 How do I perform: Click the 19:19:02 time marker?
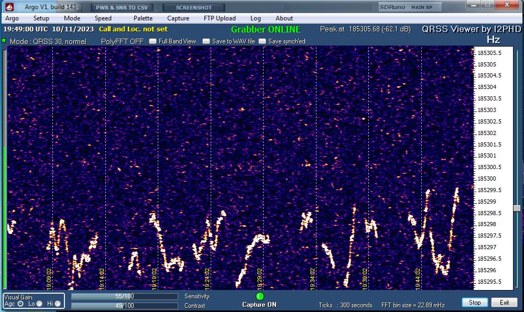point(154,279)
